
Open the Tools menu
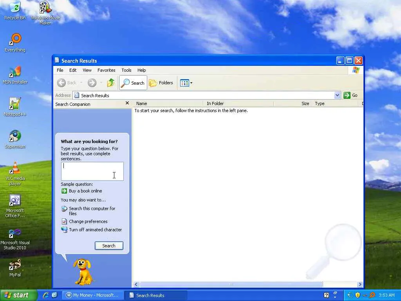pyautogui.click(x=126, y=70)
